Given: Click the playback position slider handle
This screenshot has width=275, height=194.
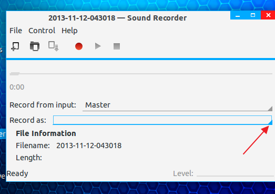Looking at the screenshot, I should click(x=14, y=74).
